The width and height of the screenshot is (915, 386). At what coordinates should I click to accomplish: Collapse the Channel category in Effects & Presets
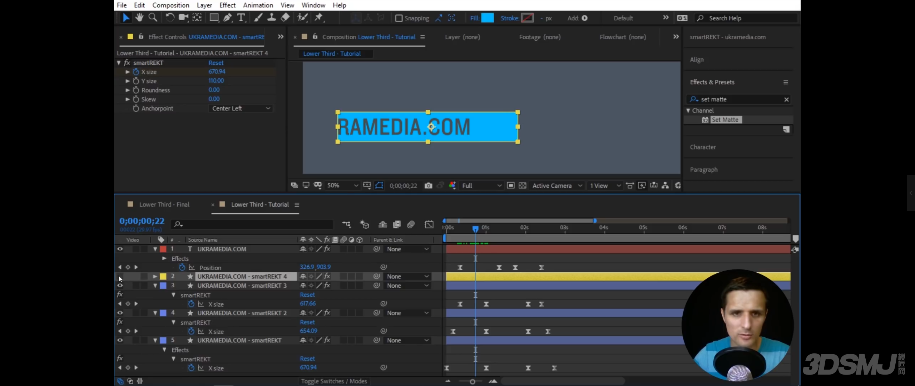[x=688, y=111]
